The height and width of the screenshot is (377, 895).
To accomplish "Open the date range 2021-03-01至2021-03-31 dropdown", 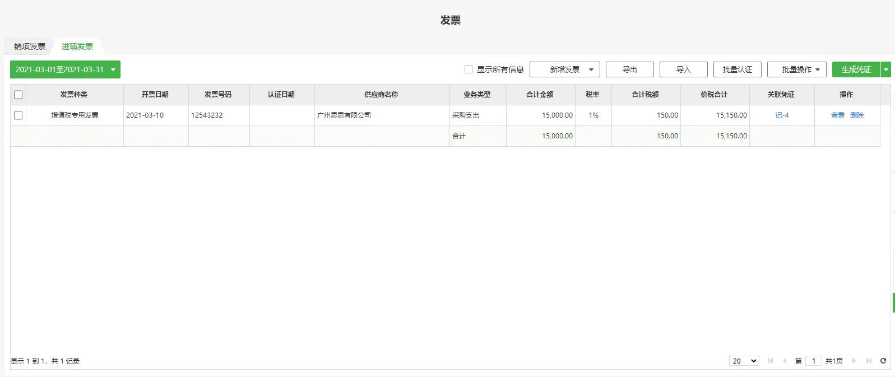I will tap(65, 69).
